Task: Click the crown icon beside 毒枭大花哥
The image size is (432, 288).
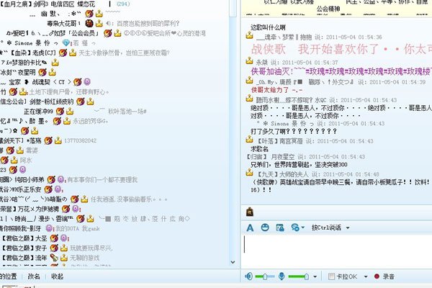Action: pos(99,24)
